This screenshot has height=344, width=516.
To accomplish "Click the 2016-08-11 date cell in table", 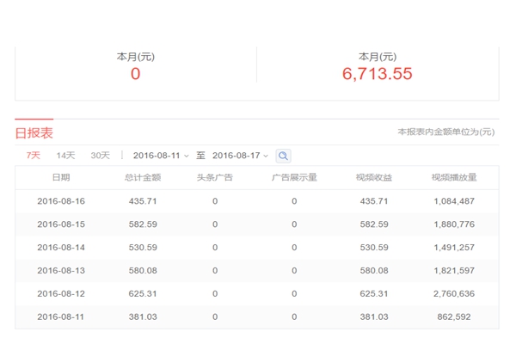I will pyautogui.click(x=61, y=316).
